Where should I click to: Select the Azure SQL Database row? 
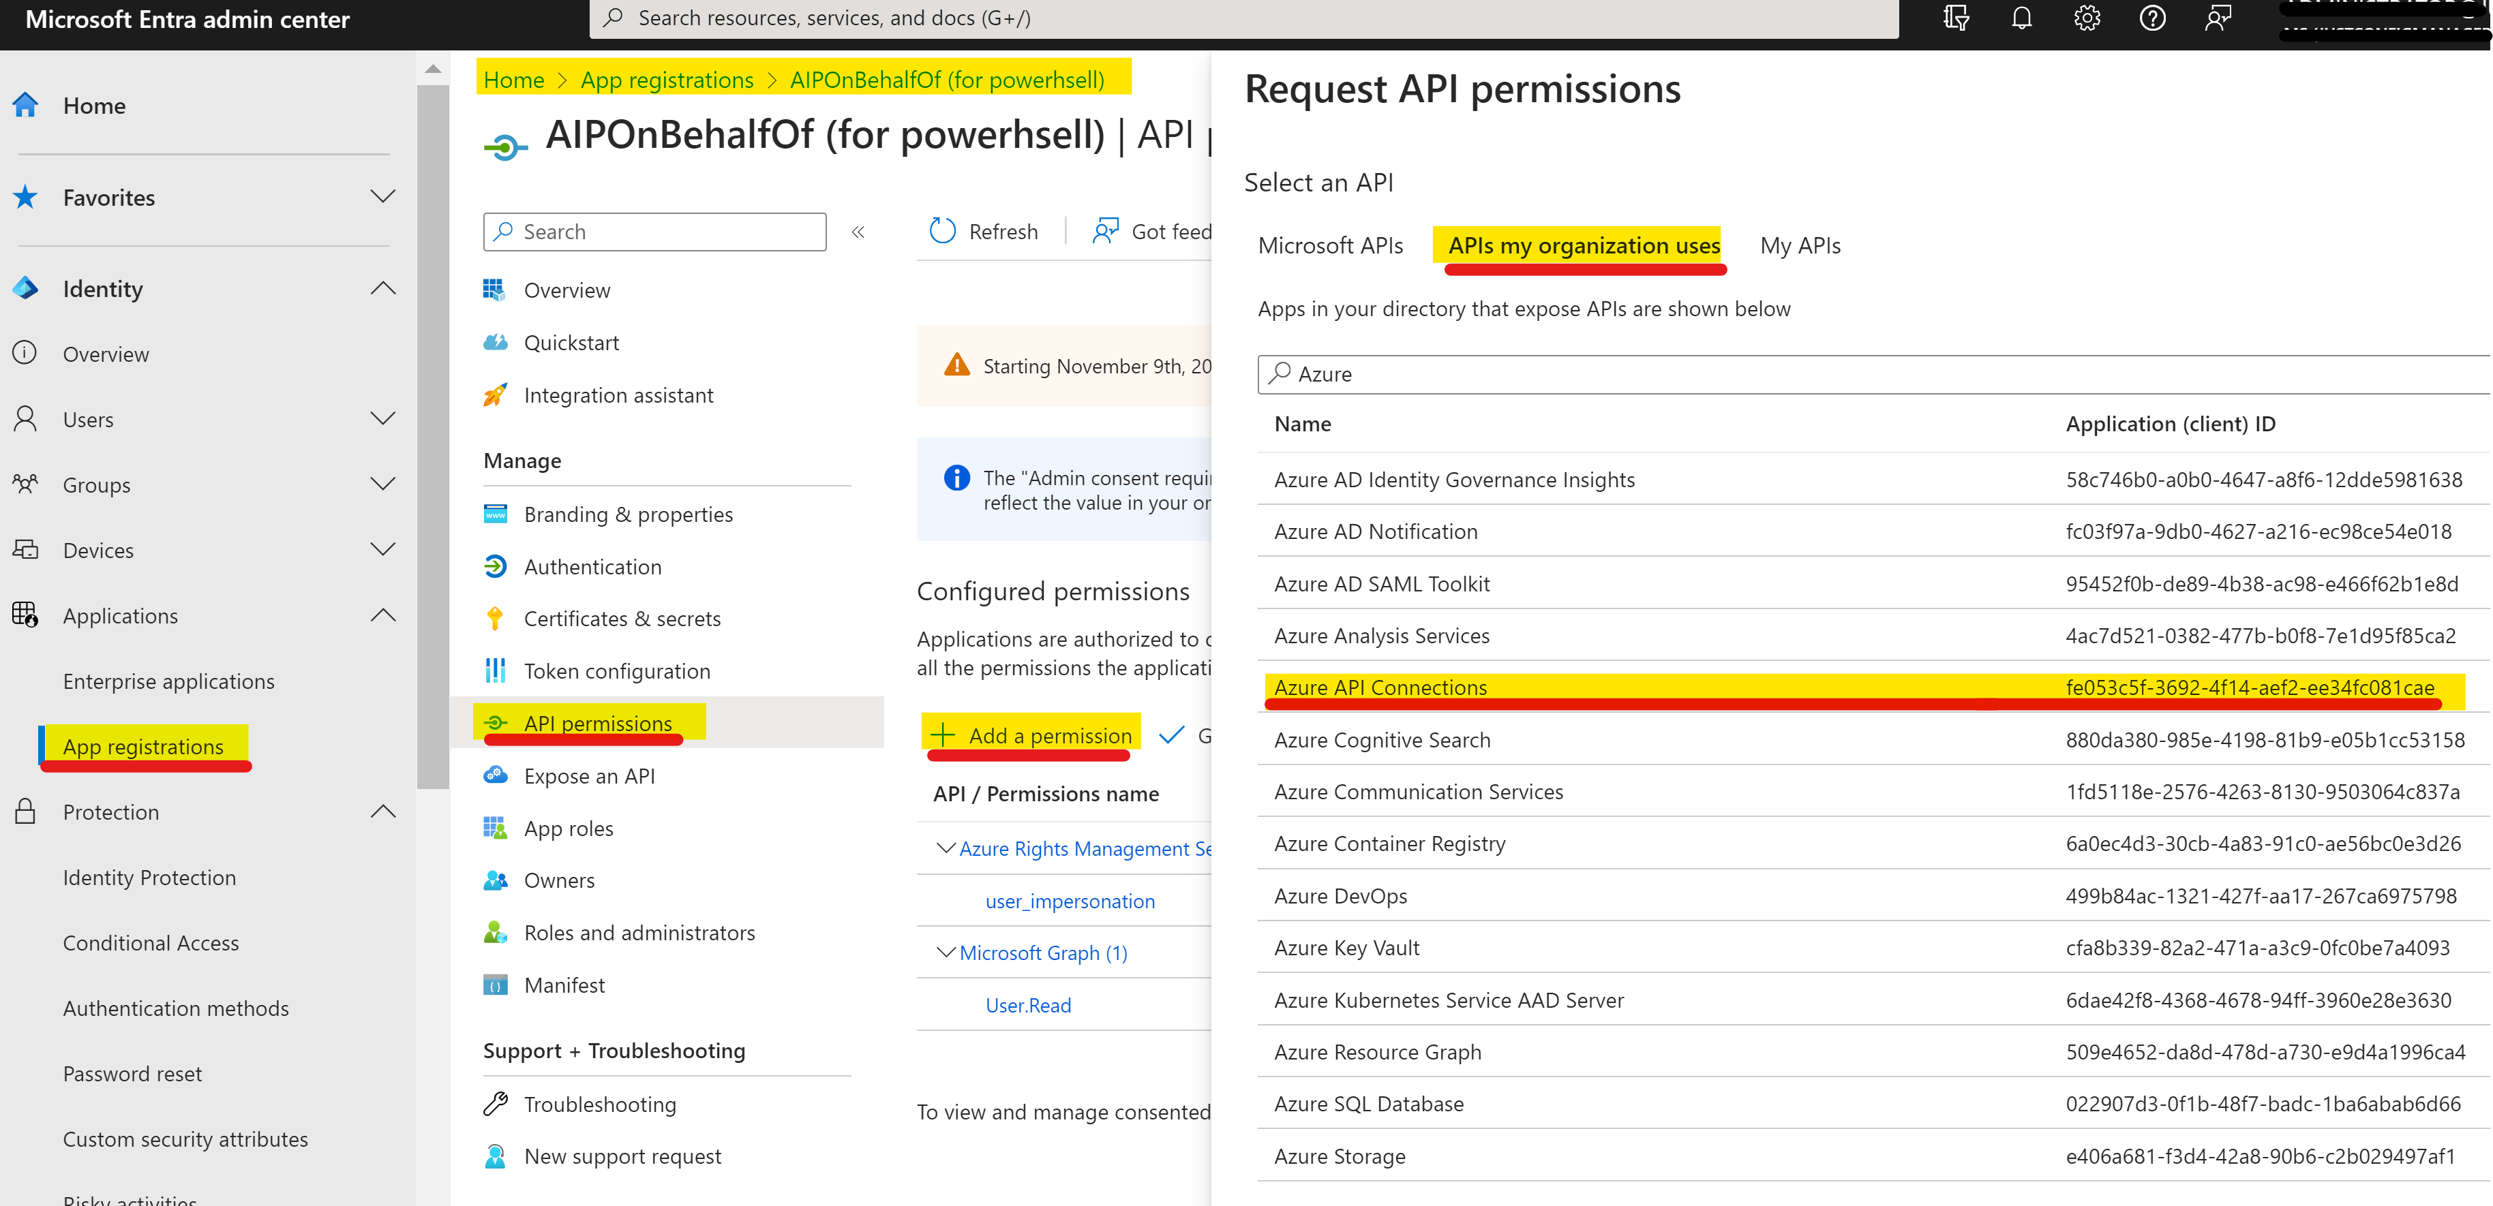point(1873,1104)
